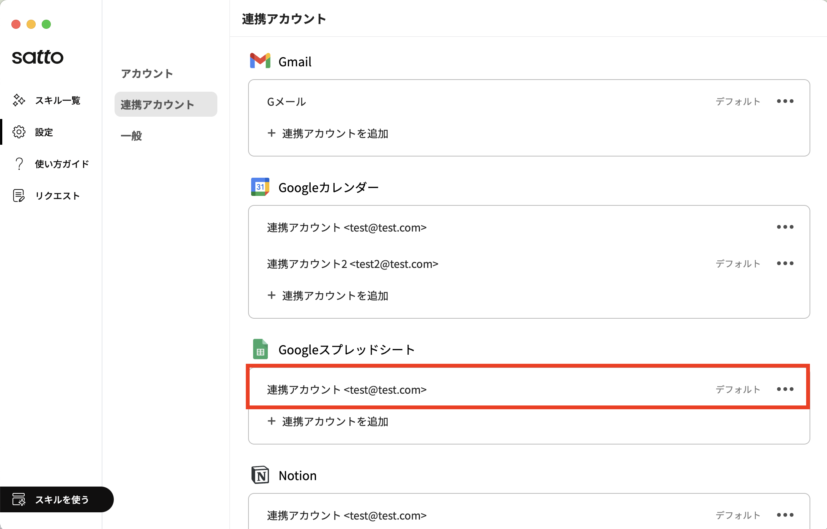
Task: Click デフォルト label on 連携アカウント2 row
Action: click(x=738, y=263)
